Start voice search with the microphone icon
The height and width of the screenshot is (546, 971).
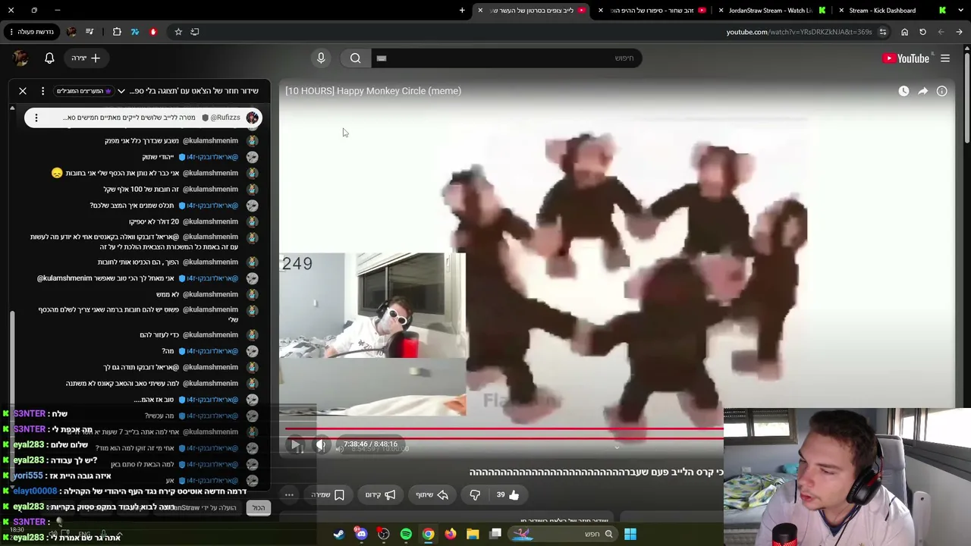click(321, 58)
